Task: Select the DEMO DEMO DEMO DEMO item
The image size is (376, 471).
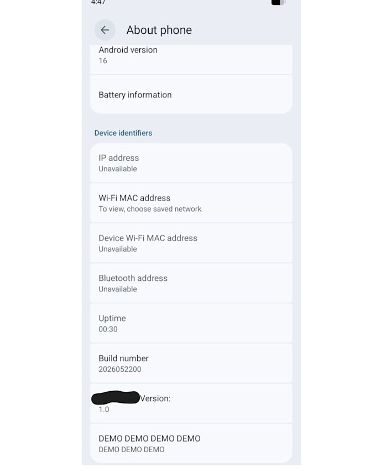Action: [x=191, y=444]
